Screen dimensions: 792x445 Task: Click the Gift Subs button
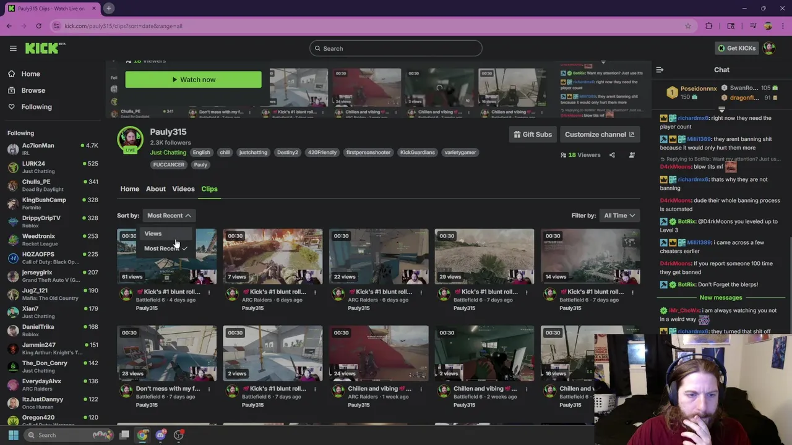click(532, 134)
